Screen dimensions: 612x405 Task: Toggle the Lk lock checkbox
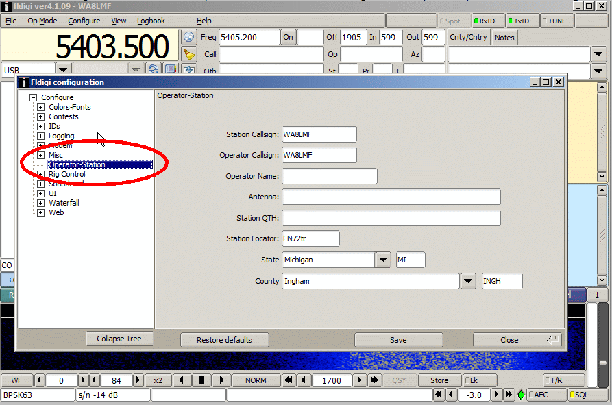tap(479, 380)
